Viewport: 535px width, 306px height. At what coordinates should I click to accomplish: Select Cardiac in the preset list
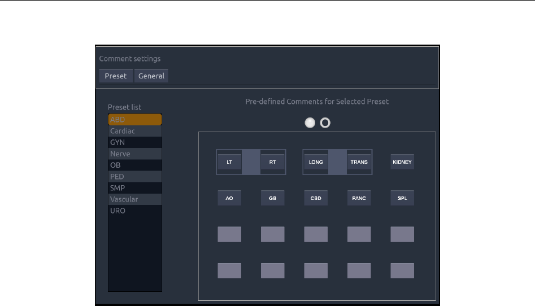135,131
